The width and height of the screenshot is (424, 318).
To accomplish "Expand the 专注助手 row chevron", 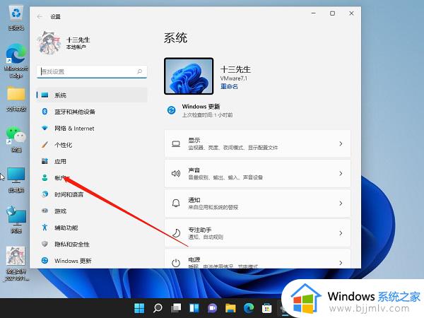I will [341, 232].
